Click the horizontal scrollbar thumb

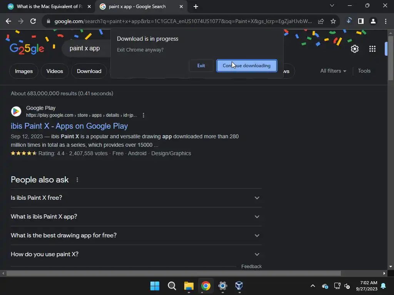(174, 273)
